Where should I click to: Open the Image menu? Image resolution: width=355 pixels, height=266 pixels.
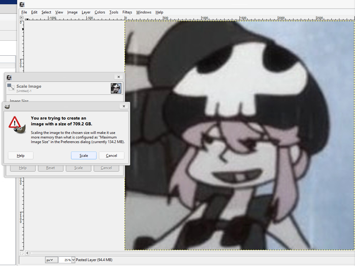point(72,12)
